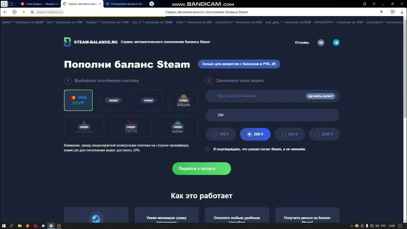
Task: Open the browser hamburger menu
Action: tap(374, 4)
